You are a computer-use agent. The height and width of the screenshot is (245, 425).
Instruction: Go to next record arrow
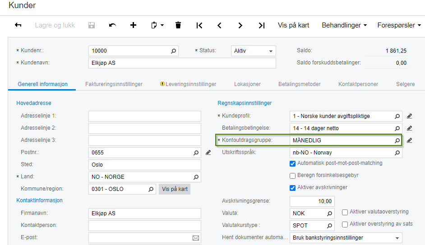(x=240, y=25)
